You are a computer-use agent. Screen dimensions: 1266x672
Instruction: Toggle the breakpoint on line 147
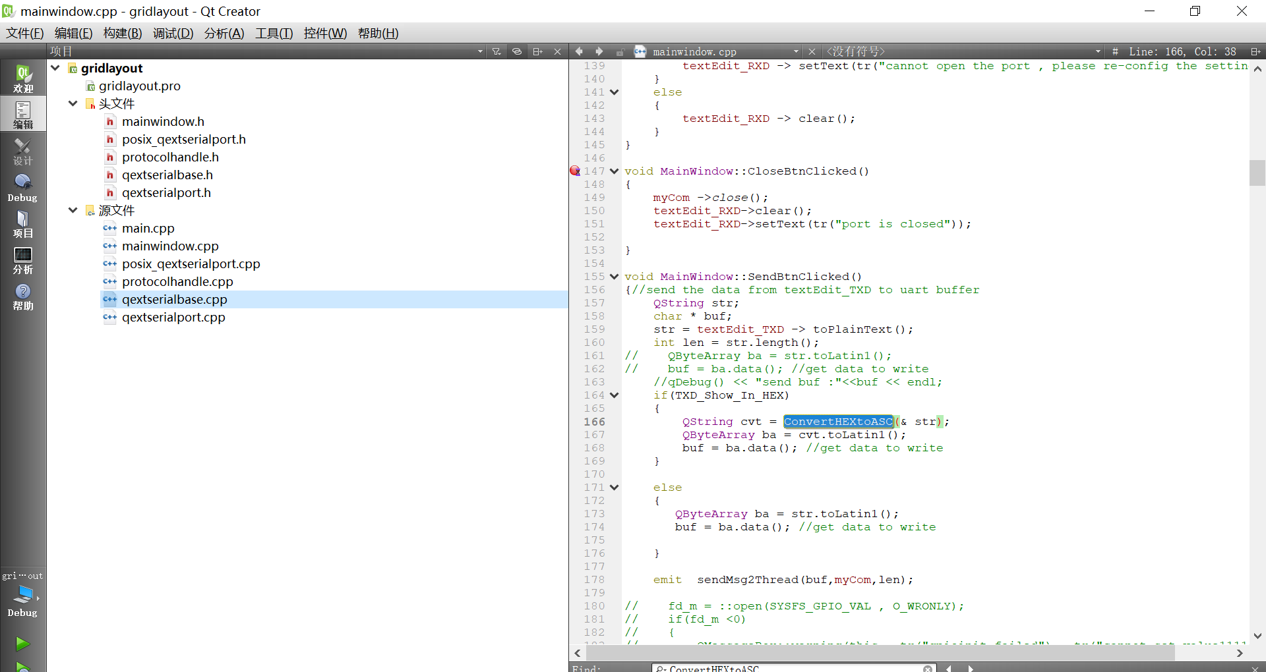(575, 171)
